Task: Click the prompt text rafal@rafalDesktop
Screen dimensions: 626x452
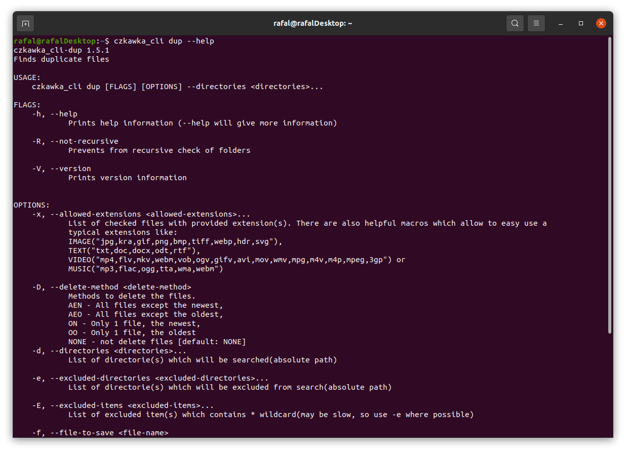Action: [x=55, y=41]
